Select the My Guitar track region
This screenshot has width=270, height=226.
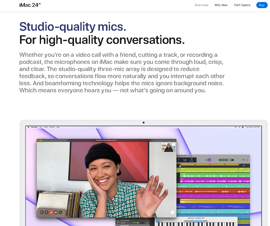click(x=215, y=175)
